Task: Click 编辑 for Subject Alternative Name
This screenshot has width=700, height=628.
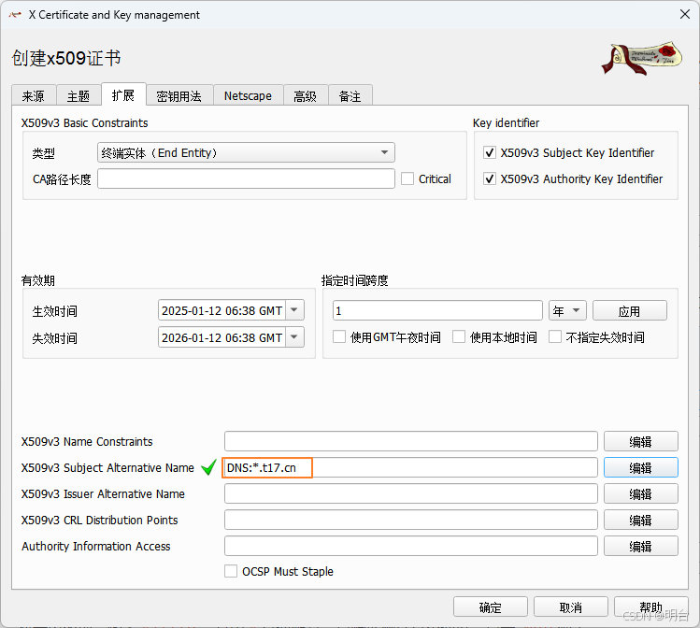Action: pyautogui.click(x=640, y=467)
